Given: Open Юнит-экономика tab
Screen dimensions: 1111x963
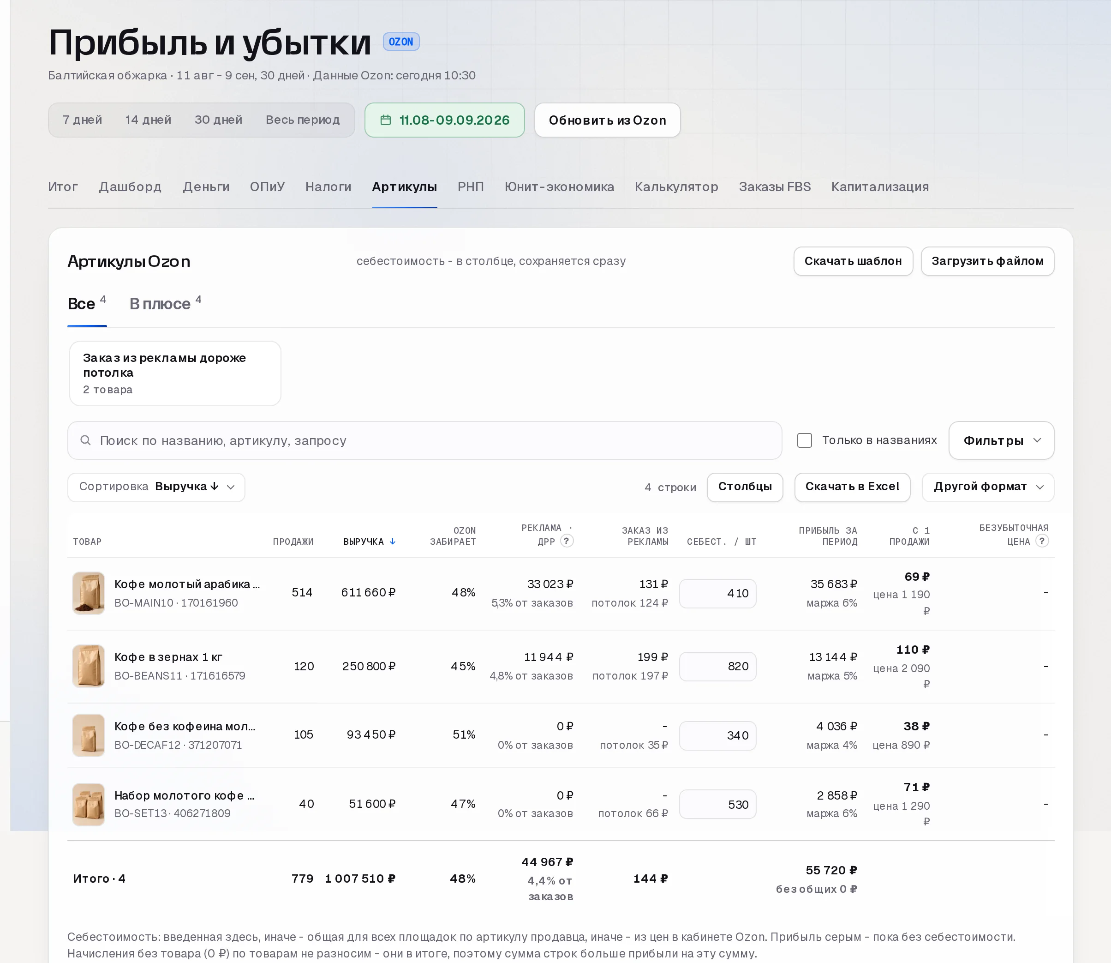Looking at the screenshot, I should point(559,187).
